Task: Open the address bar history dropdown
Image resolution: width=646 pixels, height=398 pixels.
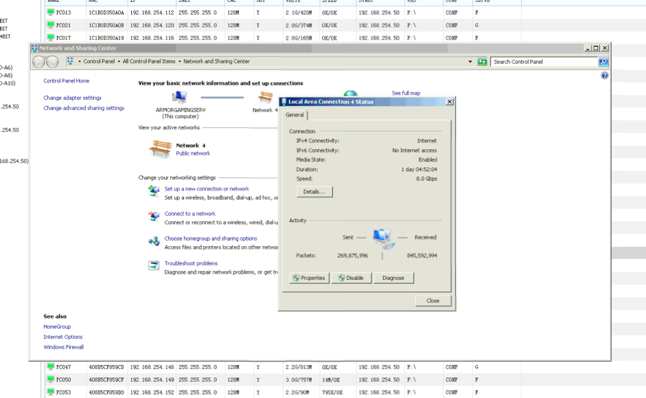Action: coord(470,62)
